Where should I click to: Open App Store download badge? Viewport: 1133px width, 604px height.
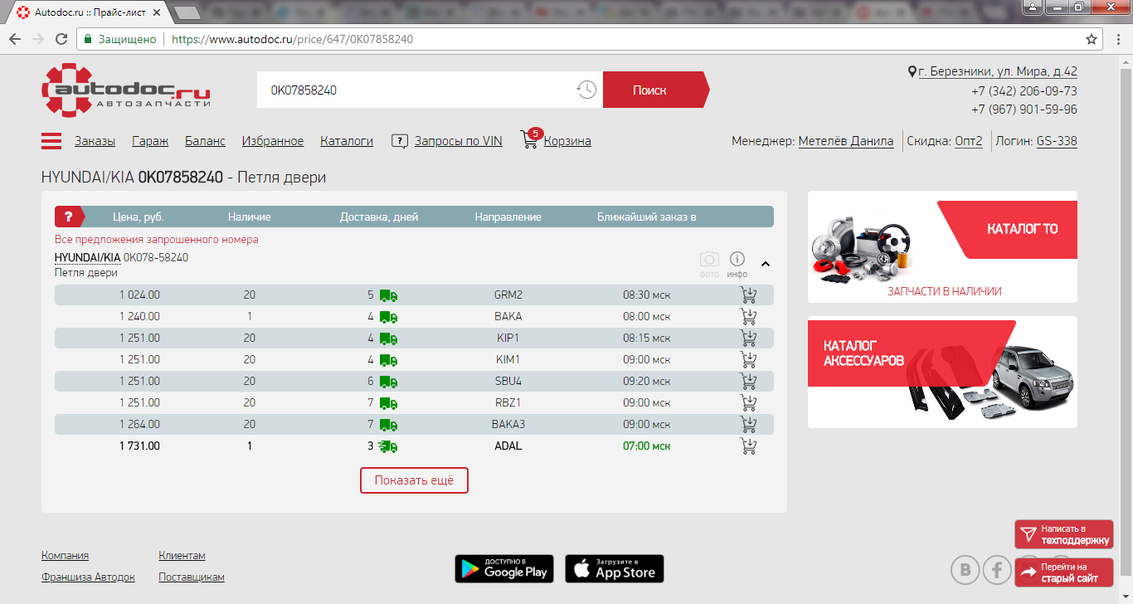615,568
